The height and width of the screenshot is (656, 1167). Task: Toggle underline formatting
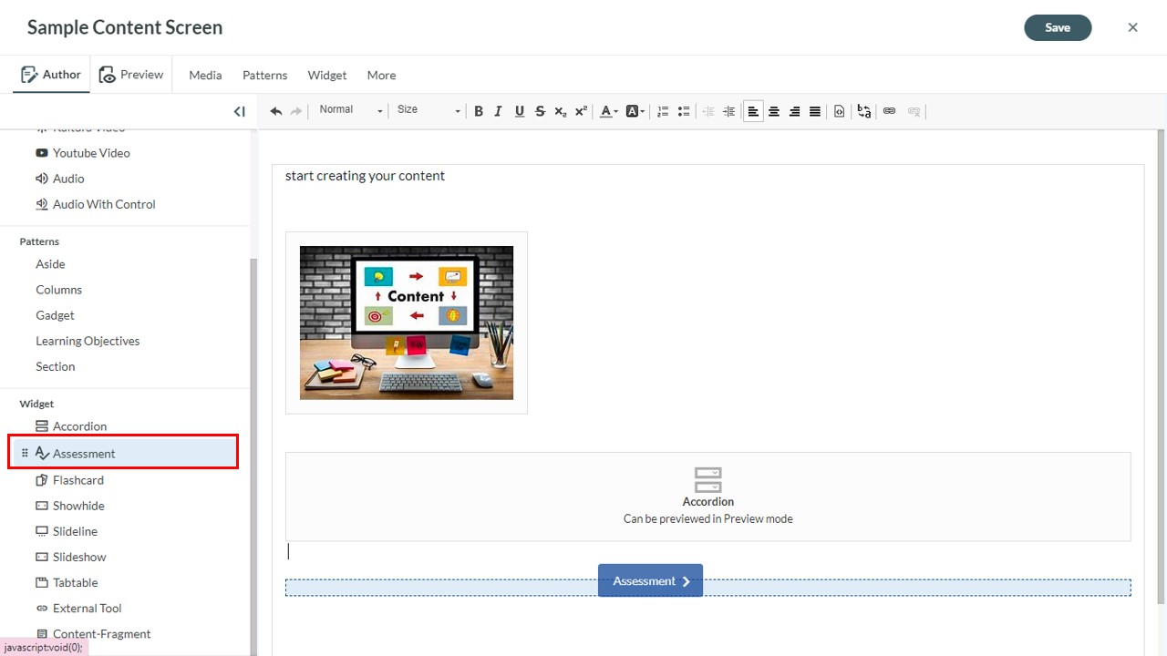pyautogui.click(x=520, y=111)
